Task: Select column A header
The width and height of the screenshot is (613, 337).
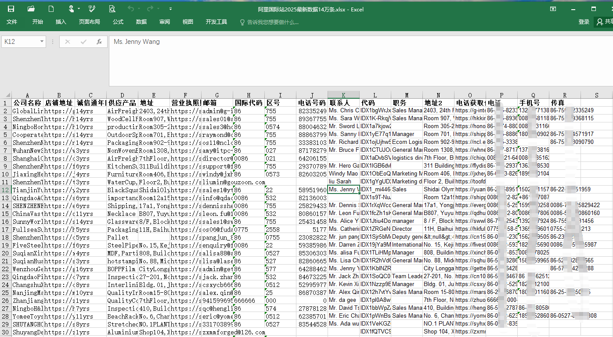Action: (28, 95)
